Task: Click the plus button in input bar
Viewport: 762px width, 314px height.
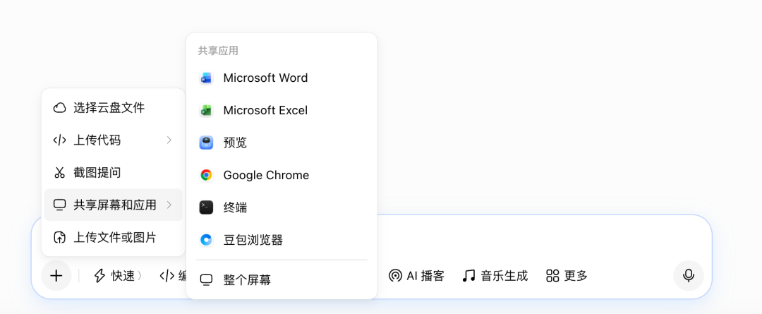Action: pyautogui.click(x=56, y=276)
